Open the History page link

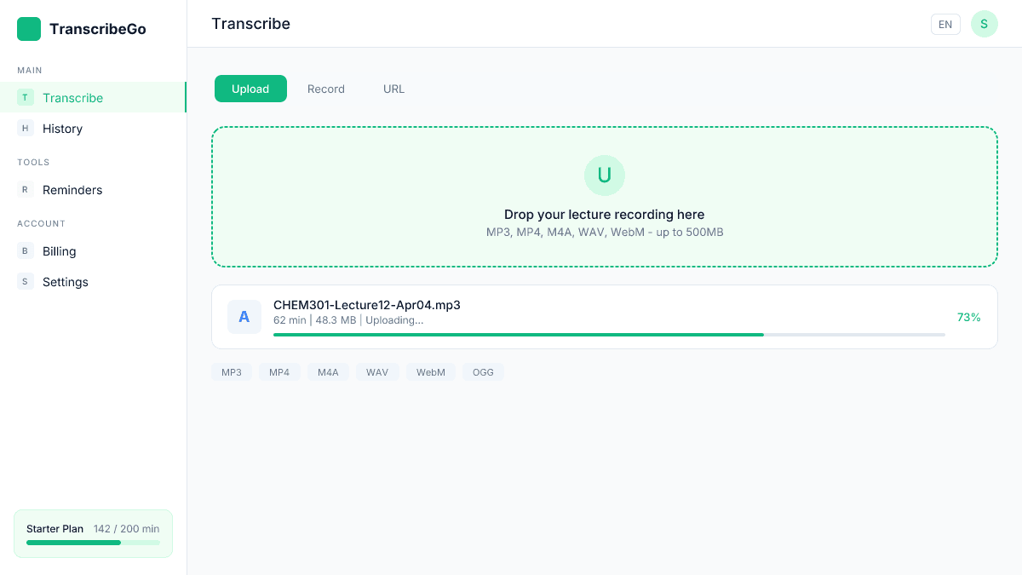click(62, 129)
